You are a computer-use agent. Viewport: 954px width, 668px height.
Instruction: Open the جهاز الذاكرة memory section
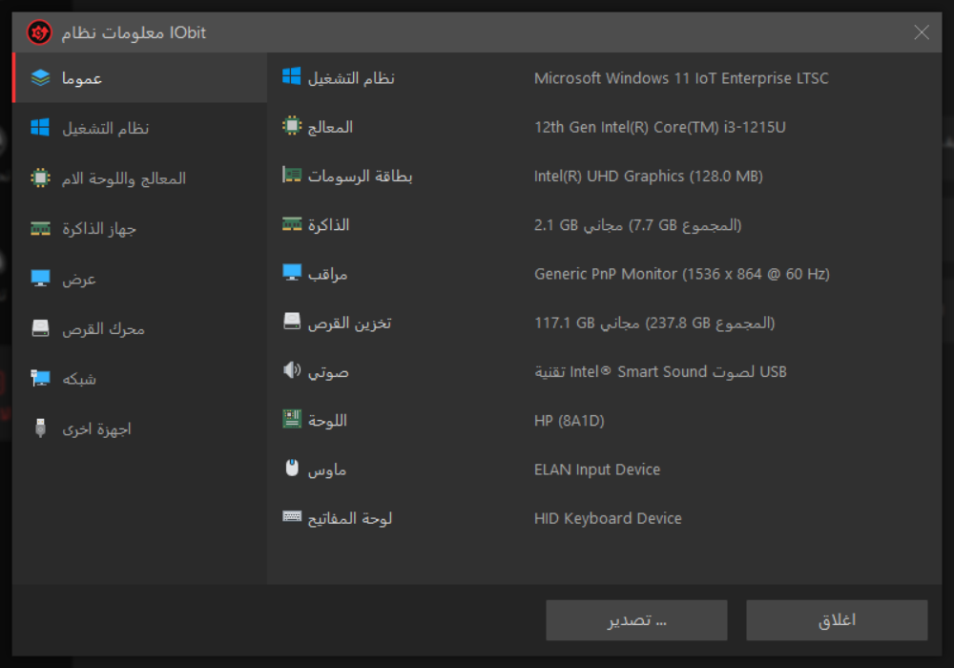click(x=140, y=229)
